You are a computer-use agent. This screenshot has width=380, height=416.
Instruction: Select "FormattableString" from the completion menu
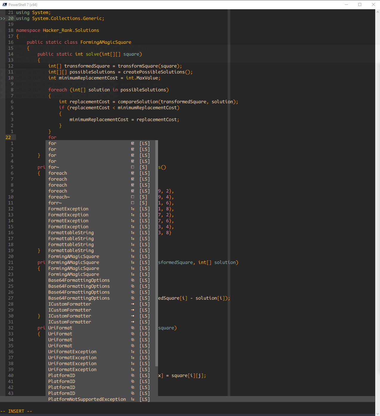pyautogui.click(x=71, y=232)
